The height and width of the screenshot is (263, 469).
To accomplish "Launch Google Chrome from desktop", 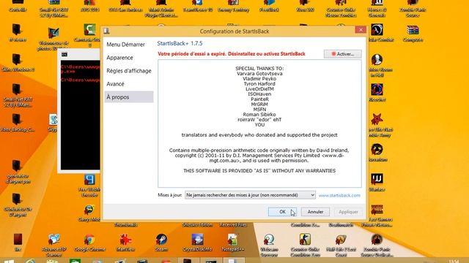I will pos(89,242).
